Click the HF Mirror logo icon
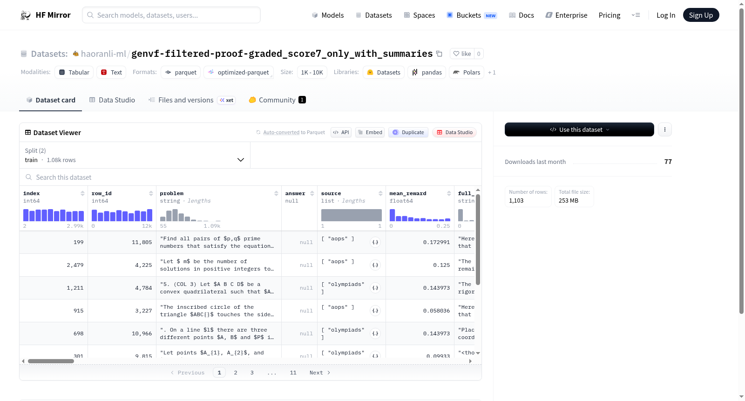745x401 pixels. 26,15
